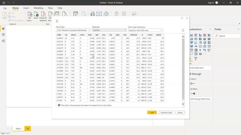Viewport: 241px width, 135px height.
Task: Select the Scatter chart visualization
Action: click(x=196, y=42)
